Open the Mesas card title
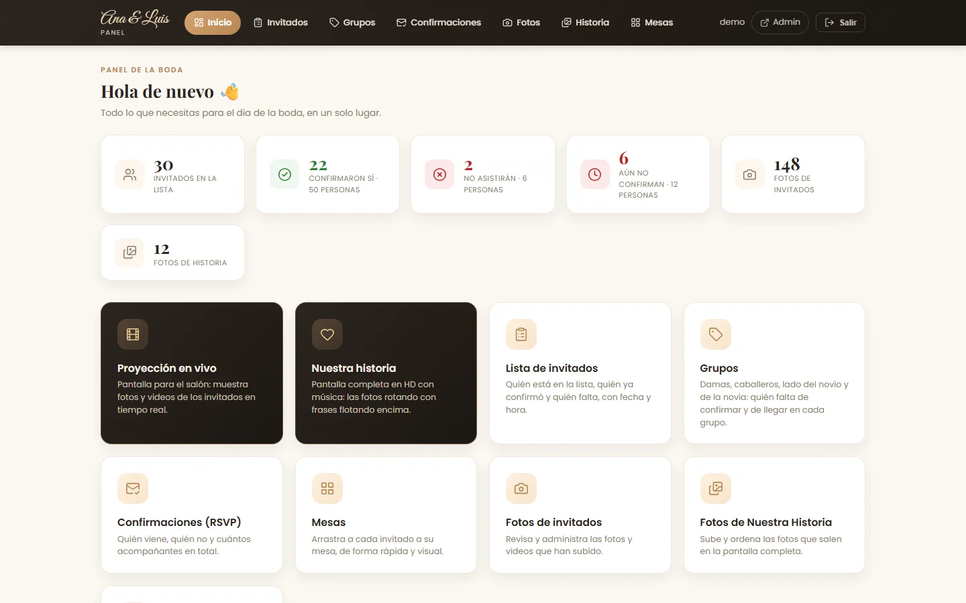This screenshot has width=966, height=603. (x=329, y=522)
